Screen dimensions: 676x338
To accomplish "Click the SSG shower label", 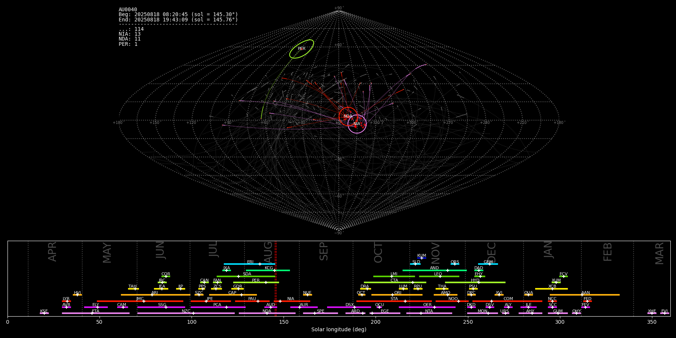I will coord(162,305).
